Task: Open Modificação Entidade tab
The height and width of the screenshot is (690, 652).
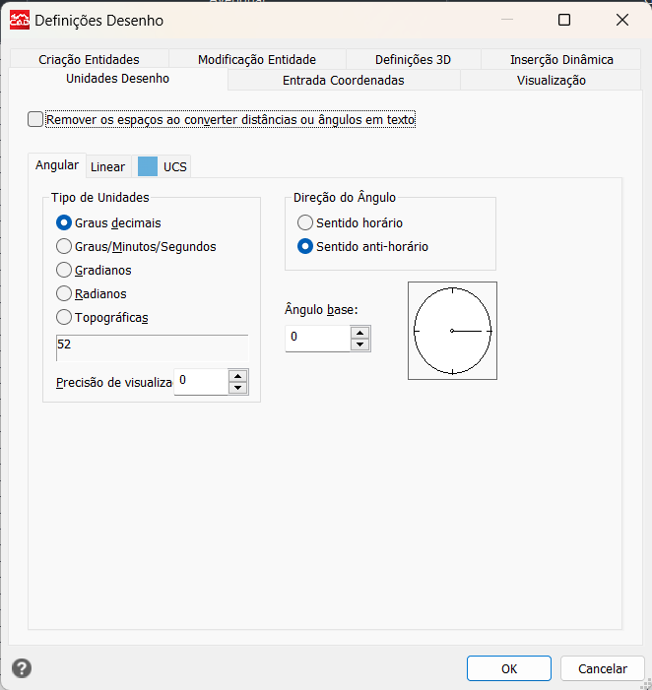Action: coord(257,59)
